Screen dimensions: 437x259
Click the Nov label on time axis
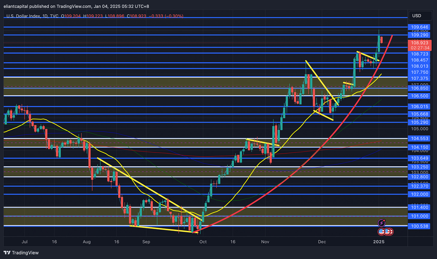[265, 242]
